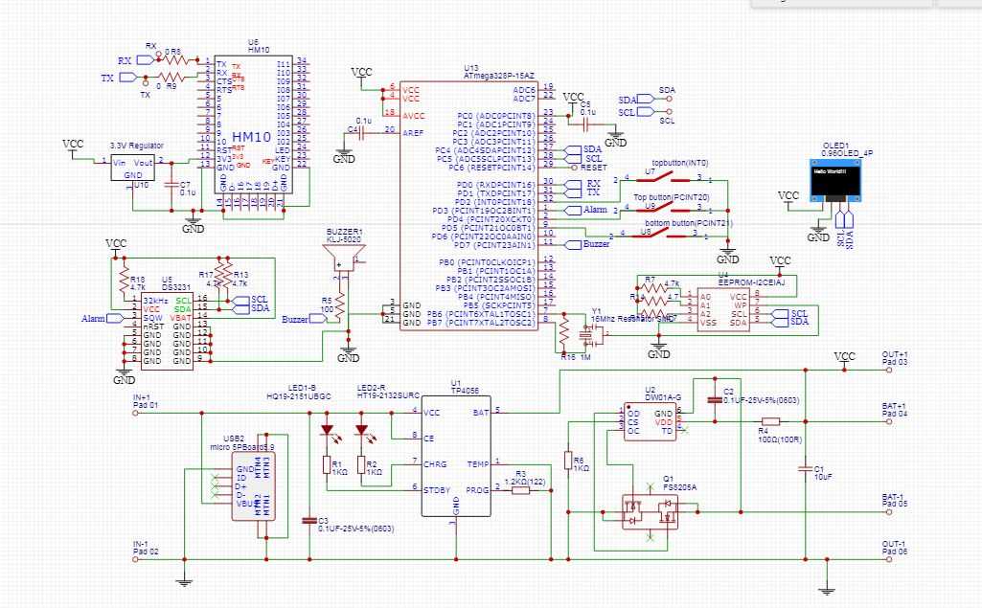The width and height of the screenshot is (982, 608).
Task: Click capacitor C4 on AREF
Action: pyautogui.click(x=363, y=133)
